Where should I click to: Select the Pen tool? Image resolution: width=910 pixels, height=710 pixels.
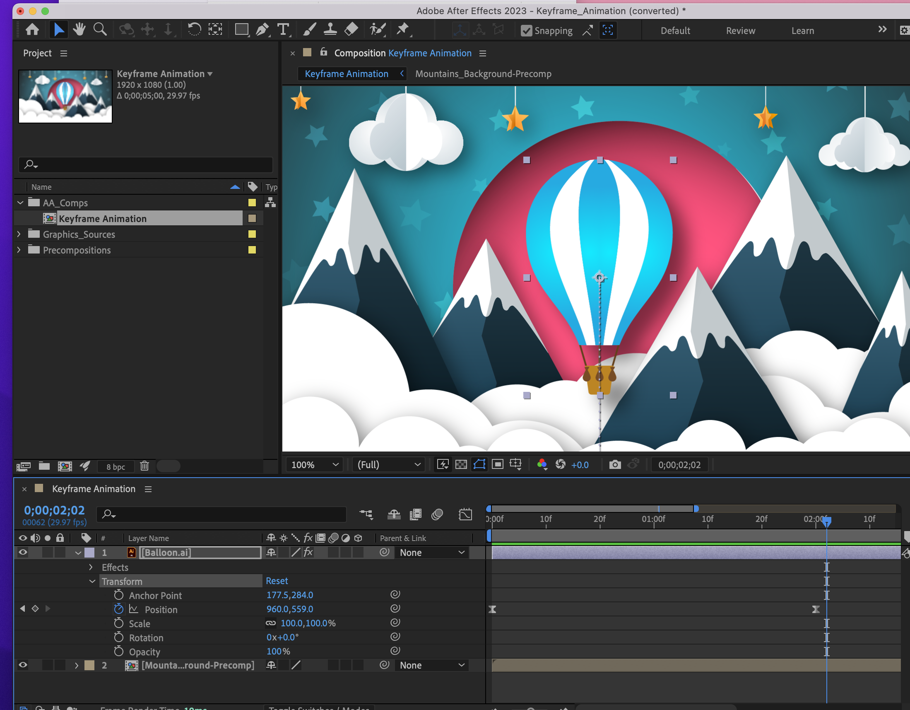[262, 29]
